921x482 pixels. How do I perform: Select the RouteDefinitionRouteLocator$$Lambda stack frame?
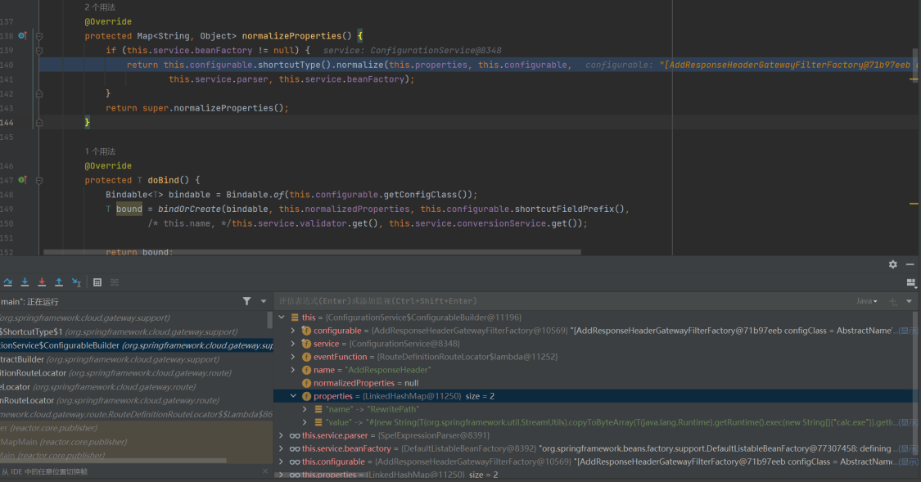click(x=136, y=414)
